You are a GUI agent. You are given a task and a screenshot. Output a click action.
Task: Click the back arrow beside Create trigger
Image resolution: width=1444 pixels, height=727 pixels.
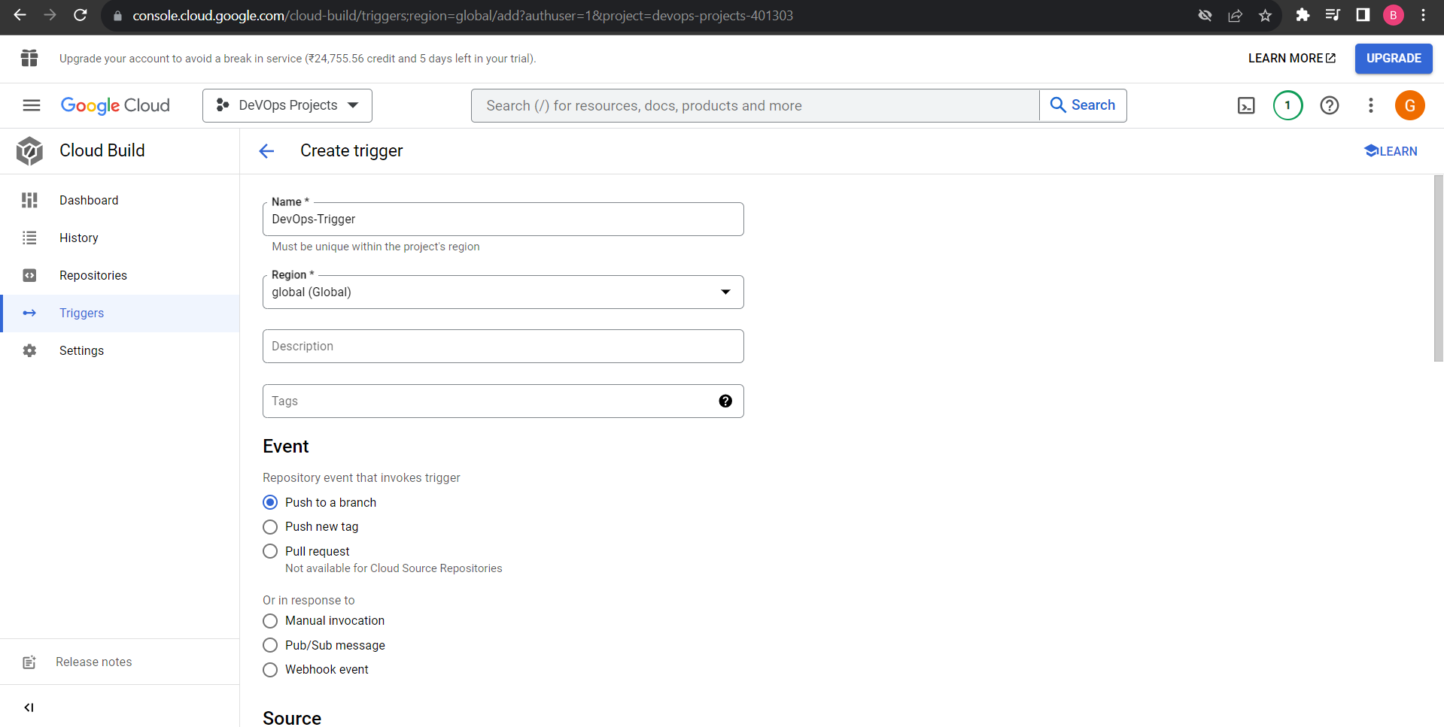pyautogui.click(x=266, y=151)
